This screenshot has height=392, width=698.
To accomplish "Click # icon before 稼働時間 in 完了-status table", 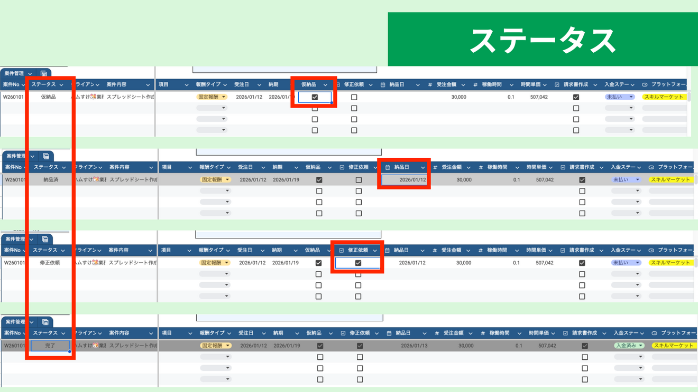I will point(483,333).
